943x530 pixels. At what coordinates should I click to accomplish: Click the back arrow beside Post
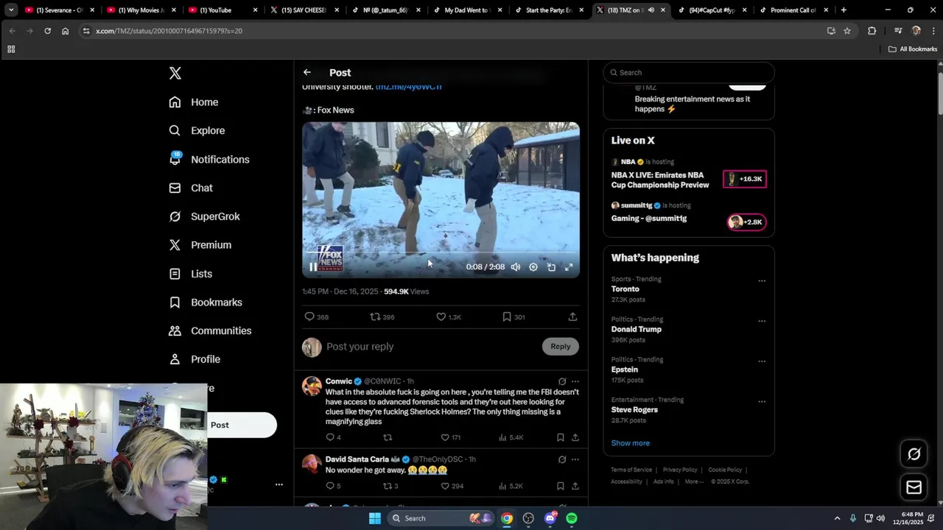point(307,72)
